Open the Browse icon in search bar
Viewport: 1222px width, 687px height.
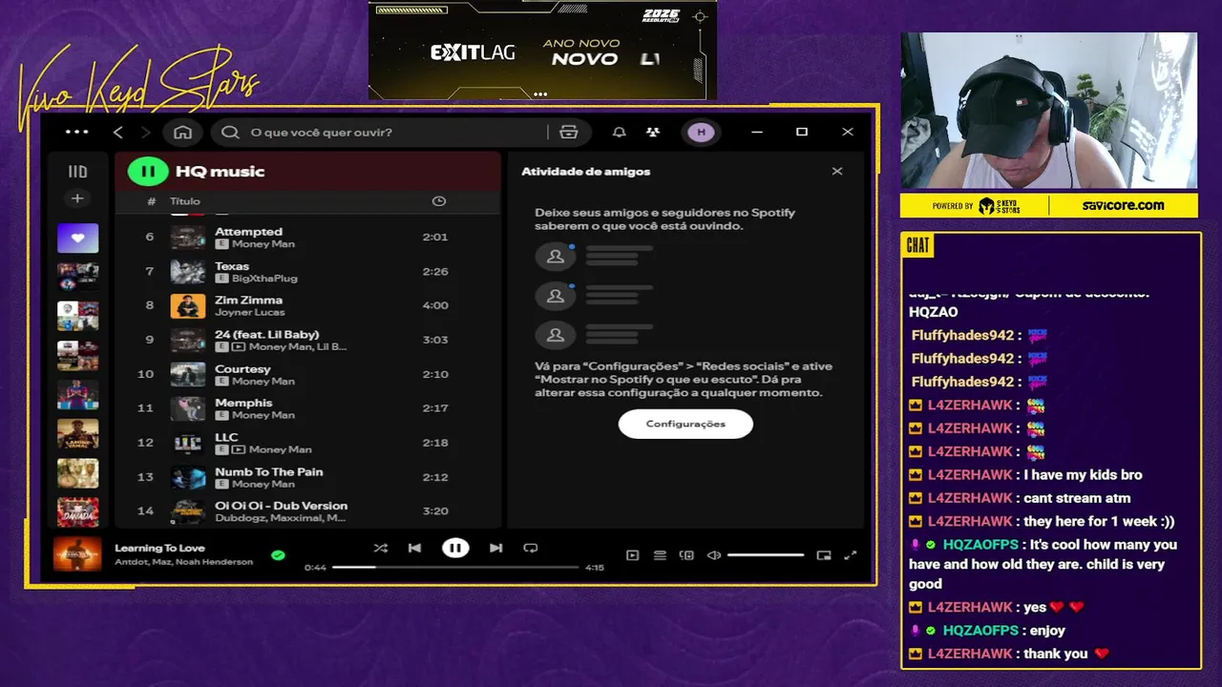(x=569, y=132)
